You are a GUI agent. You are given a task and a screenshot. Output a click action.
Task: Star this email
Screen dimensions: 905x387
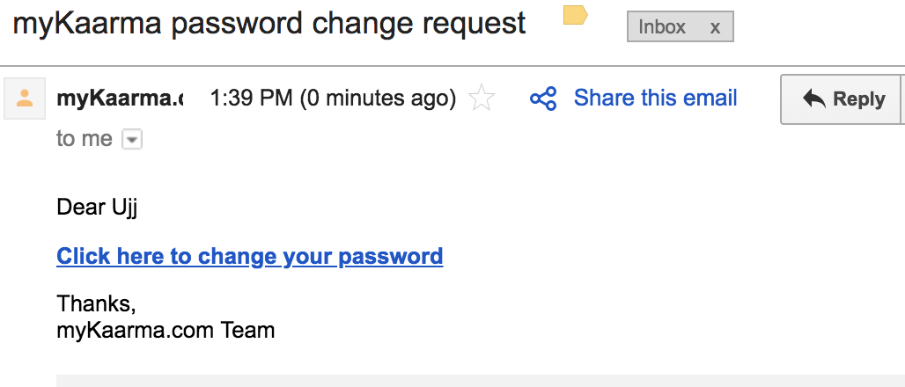point(482,98)
